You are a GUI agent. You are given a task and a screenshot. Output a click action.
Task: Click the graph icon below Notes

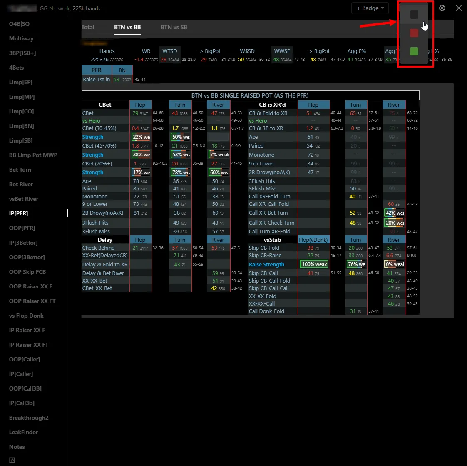12,460
